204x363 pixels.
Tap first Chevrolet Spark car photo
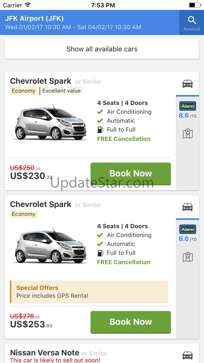coord(50,122)
